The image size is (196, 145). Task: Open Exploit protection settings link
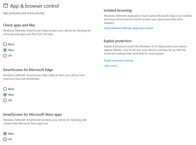(x=118, y=60)
